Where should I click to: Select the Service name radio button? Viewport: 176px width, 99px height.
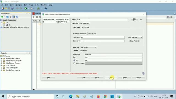coord(74,63)
